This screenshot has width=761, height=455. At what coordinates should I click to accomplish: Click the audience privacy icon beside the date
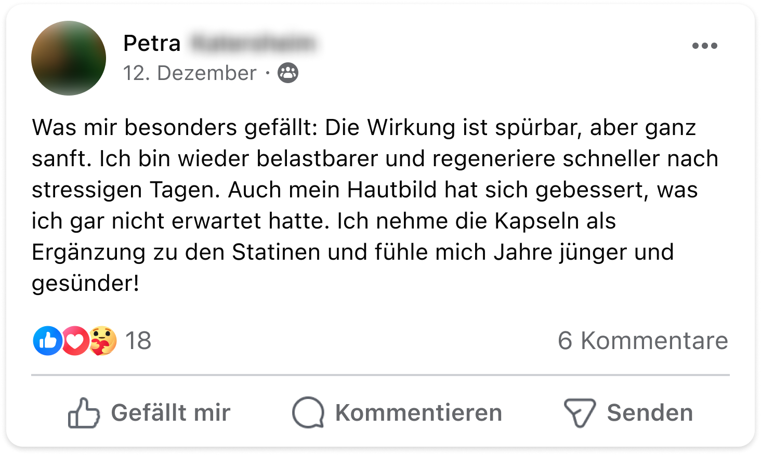[288, 73]
